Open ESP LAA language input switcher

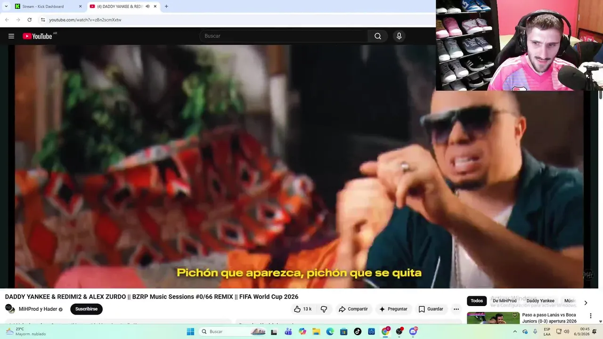click(547, 331)
